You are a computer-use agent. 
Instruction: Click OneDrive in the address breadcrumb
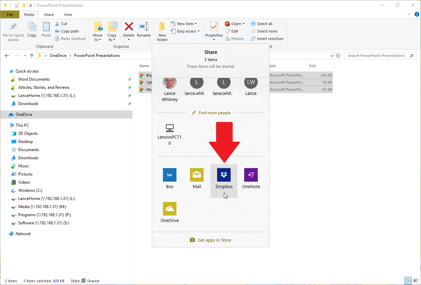pyautogui.click(x=58, y=56)
